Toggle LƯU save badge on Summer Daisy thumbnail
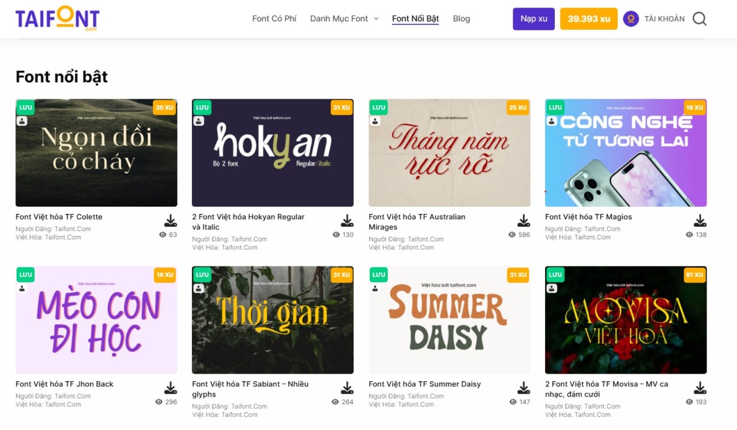 [378, 274]
